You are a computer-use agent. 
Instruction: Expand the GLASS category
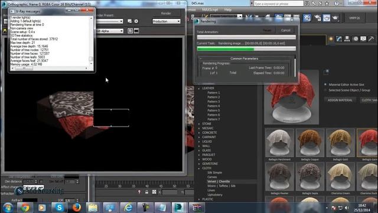click(x=199, y=150)
